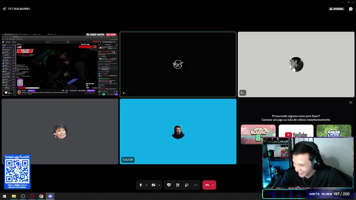Click the META SUBS 157 / 200 counter
This screenshot has height=200, width=356.
click(x=329, y=194)
